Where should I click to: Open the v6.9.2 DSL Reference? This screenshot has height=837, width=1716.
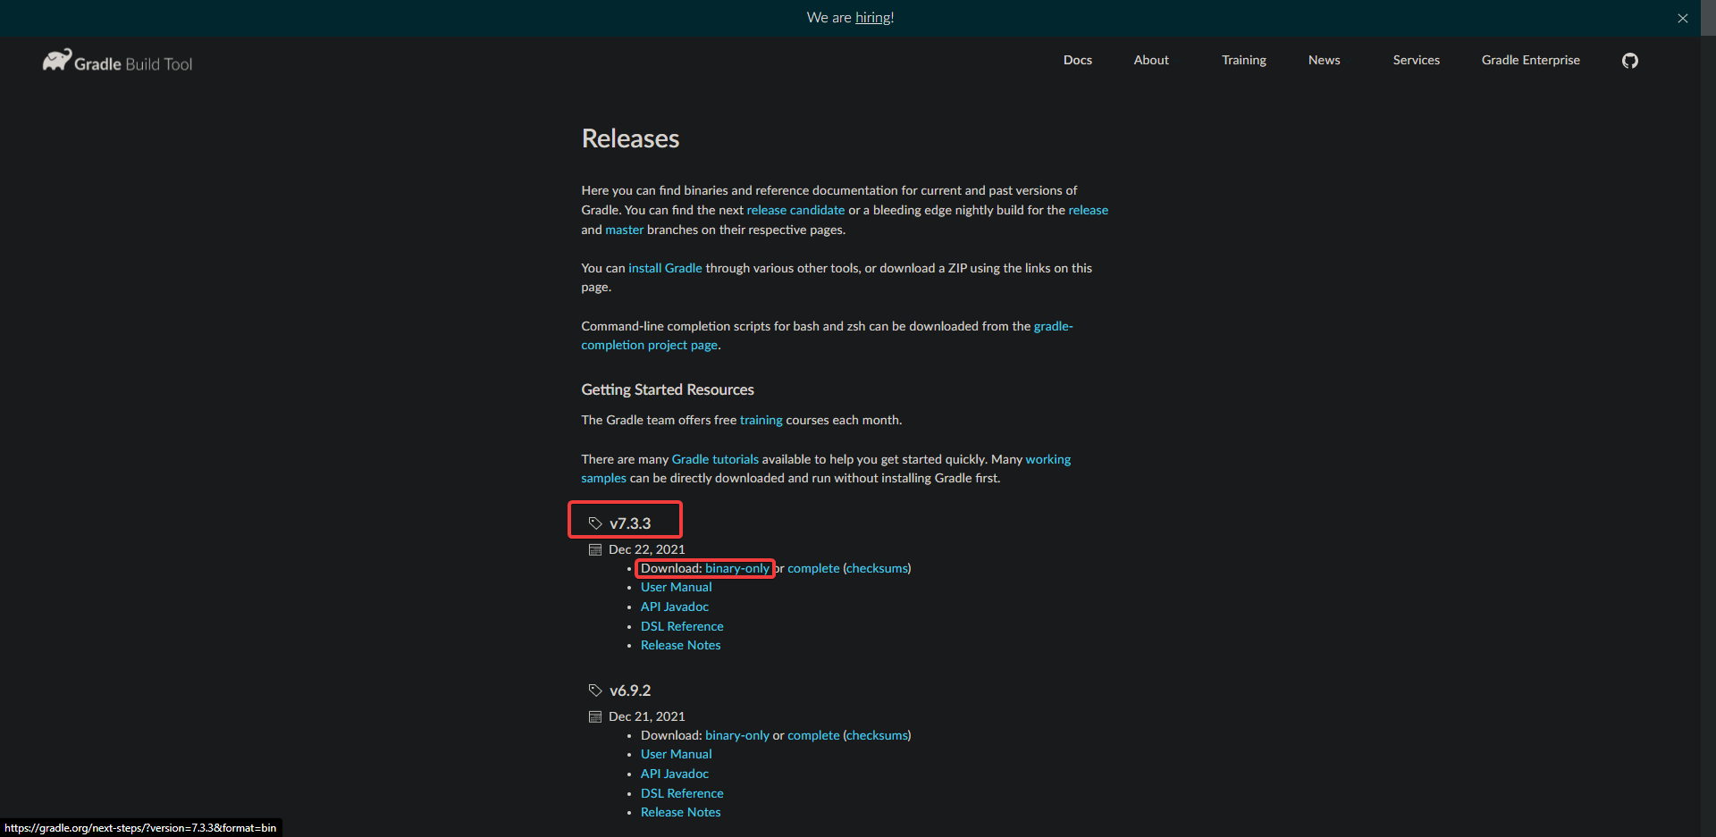click(682, 793)
